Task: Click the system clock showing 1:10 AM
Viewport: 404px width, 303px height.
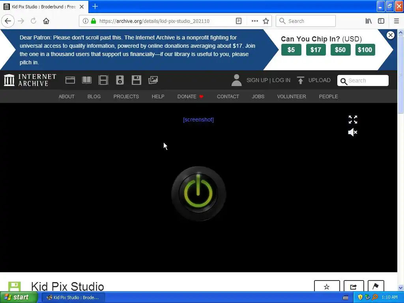Action: click(x=389, y=297)
